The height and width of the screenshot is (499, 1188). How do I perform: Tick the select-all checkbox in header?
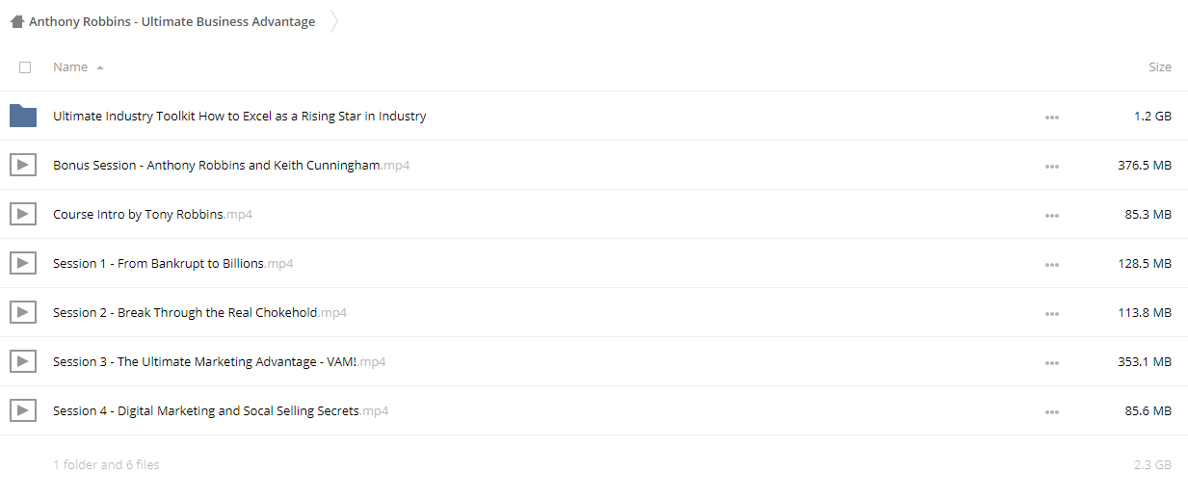click(x=25, y=67)
